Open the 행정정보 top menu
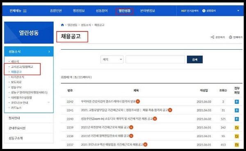This screenshot has height=151, width=246. pos(79,11)
